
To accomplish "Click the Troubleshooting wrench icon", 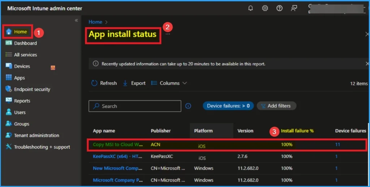I will coord(9,147).
